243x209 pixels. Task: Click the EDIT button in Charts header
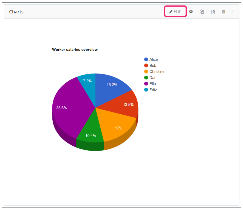[175, 12]
